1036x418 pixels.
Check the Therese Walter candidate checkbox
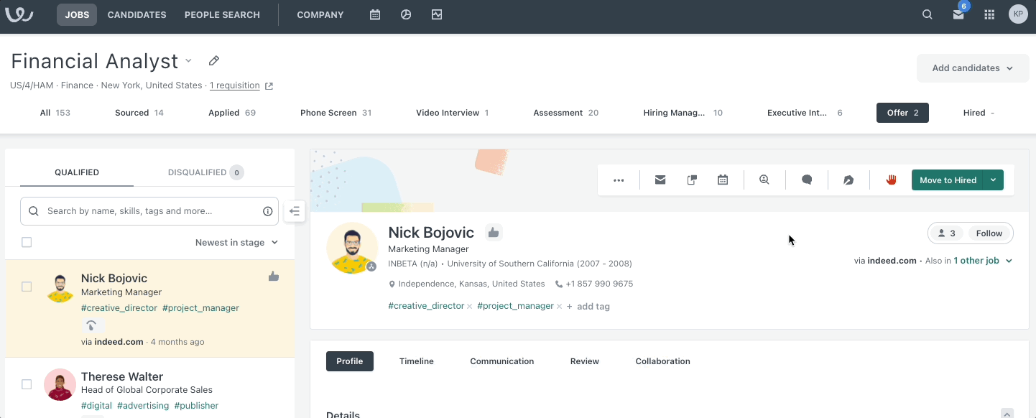tap(27, 384)
